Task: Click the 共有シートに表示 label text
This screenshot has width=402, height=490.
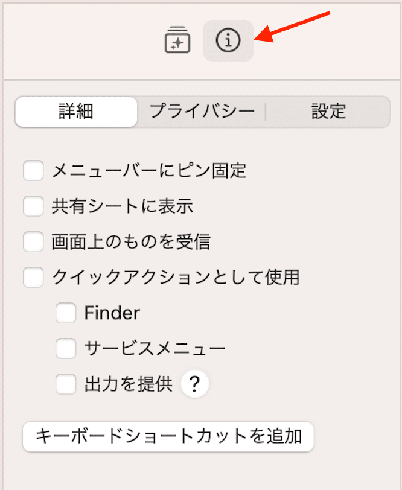Action: [x=123, y=206]
